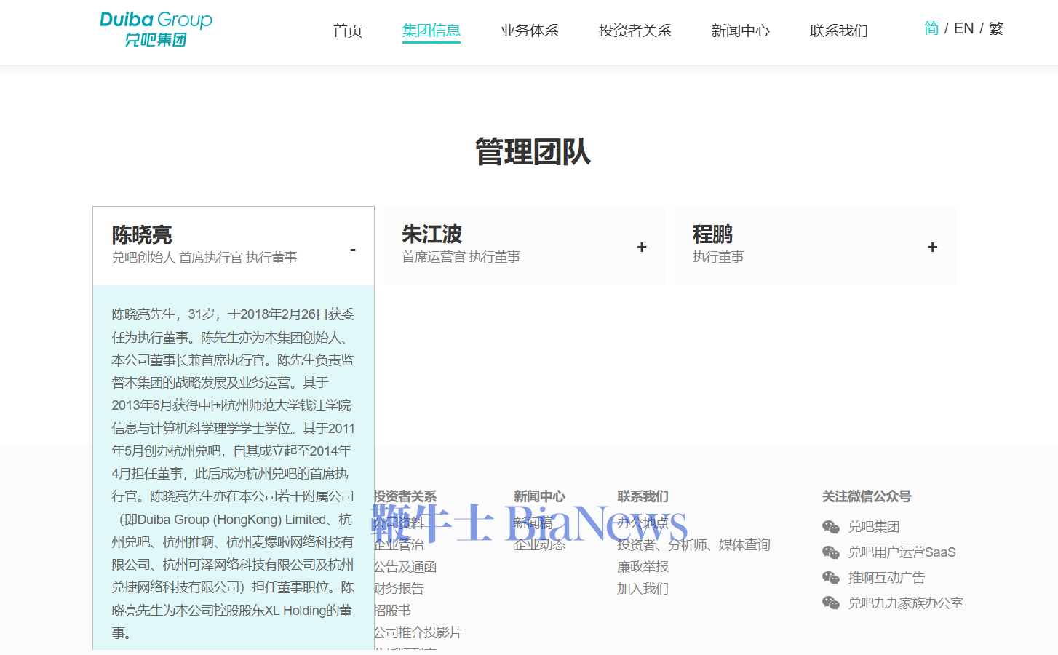Open footer link 财务报告
Screen dimensions: 1058x655
pos(399,589)
